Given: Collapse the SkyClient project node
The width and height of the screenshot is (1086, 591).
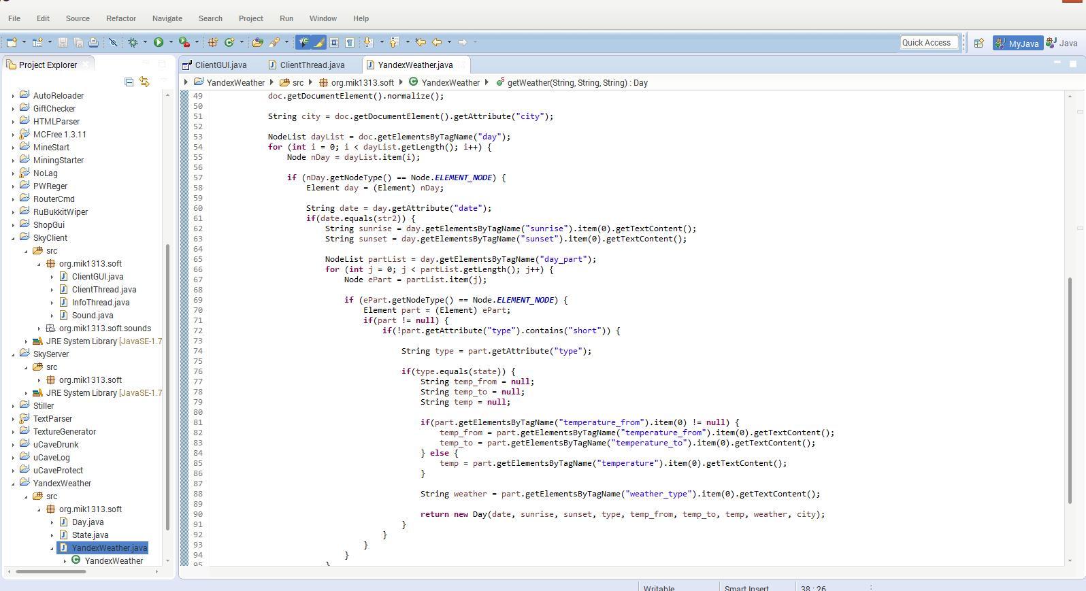Looking at the screenshot, I should [13, 238].
